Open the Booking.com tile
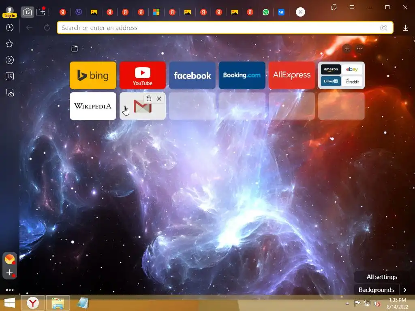This screenshot has width=415, height=311. [242, 75]
